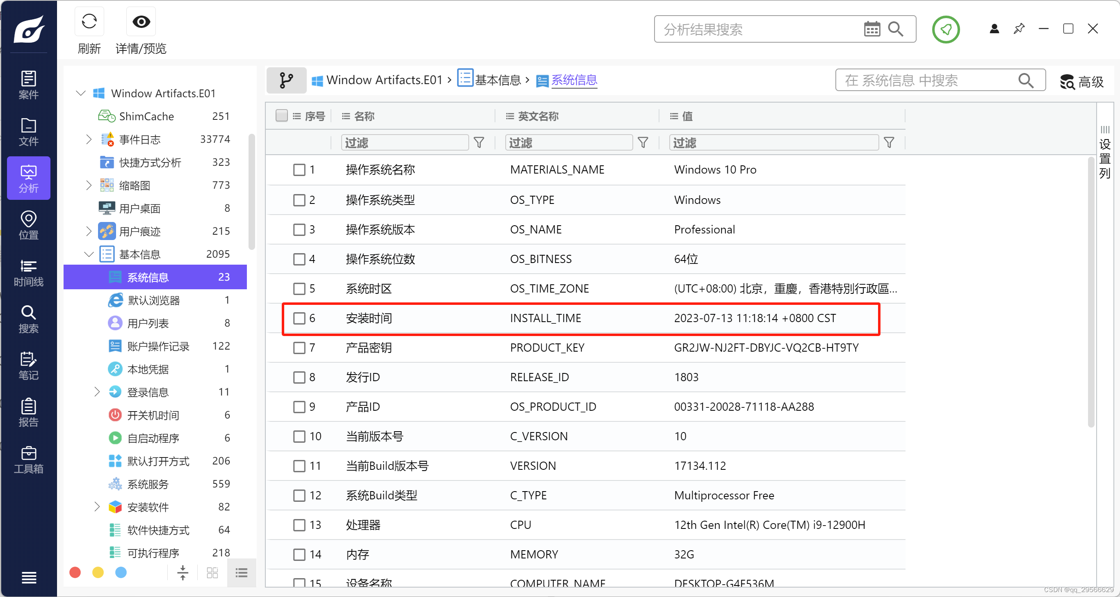Switch to the grid view icon below the tree

click(x=212, y=572)
